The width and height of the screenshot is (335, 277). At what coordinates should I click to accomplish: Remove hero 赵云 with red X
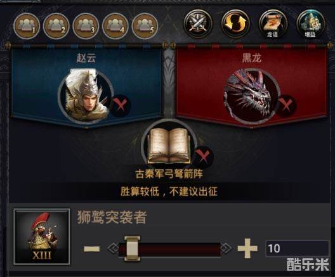point(121,105)
